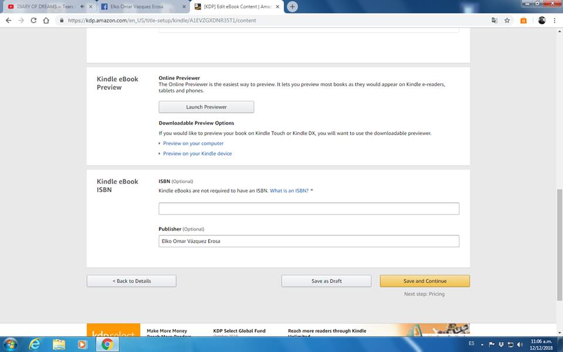Mute the DIARY OF DREAMS tab audio

tap(82, 7)
